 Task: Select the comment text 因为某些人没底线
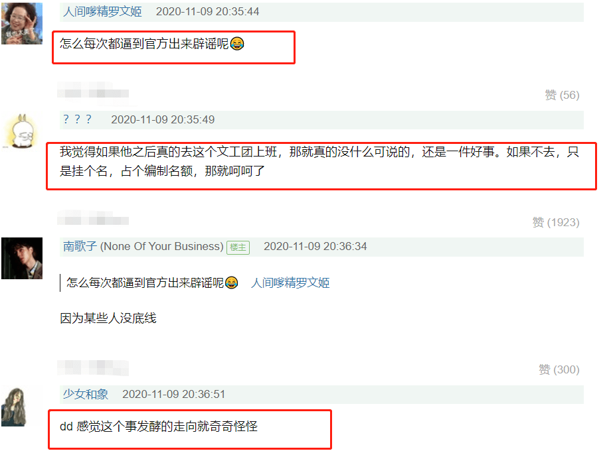pos(108,318)
